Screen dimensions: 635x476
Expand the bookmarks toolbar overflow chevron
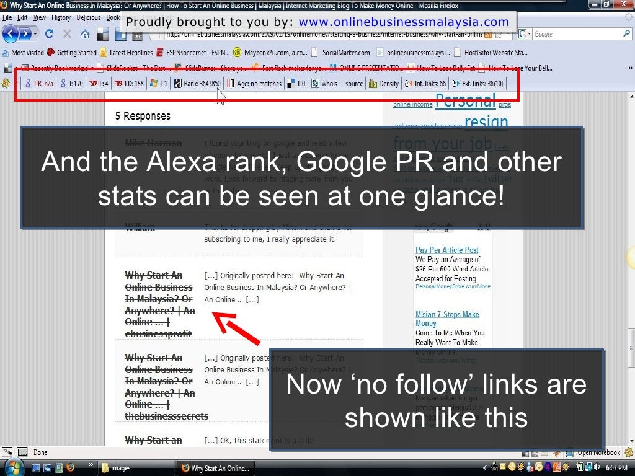pyautogui.click(x=630, y=68)
